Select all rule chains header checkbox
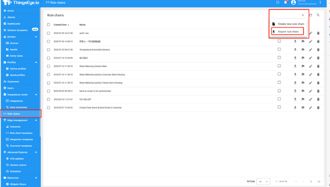The width and height of the screenshot is (330, 187). tap(48, 25)
